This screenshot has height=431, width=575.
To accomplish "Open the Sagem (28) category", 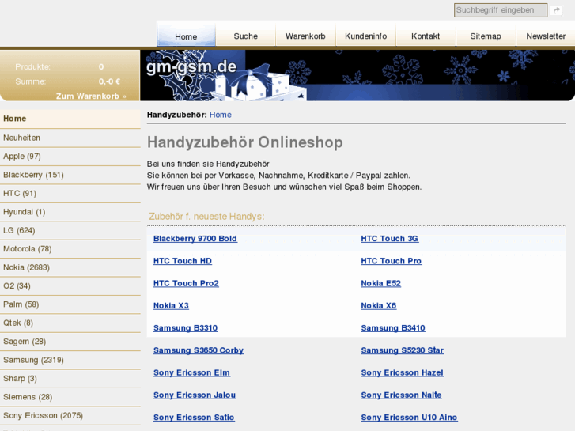I will tap(70, 342).
